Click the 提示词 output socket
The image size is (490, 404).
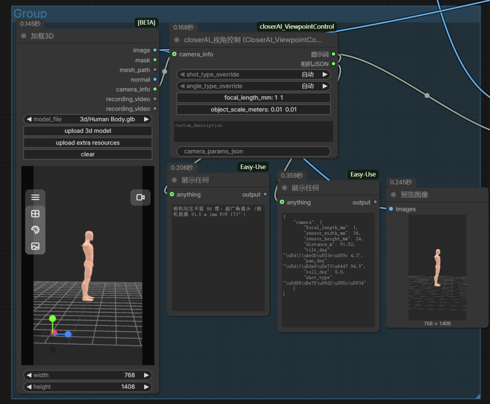coord(333,54)
